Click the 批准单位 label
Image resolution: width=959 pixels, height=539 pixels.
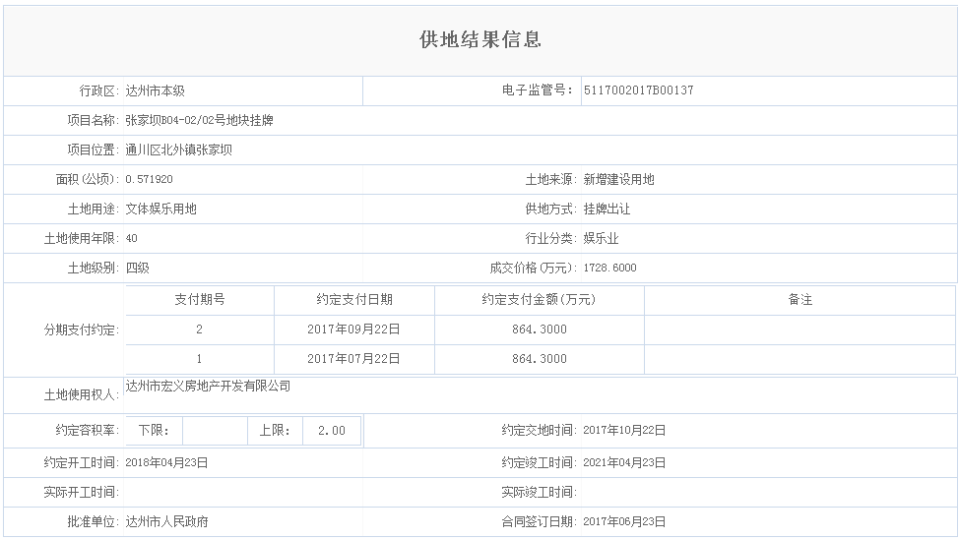94,522
